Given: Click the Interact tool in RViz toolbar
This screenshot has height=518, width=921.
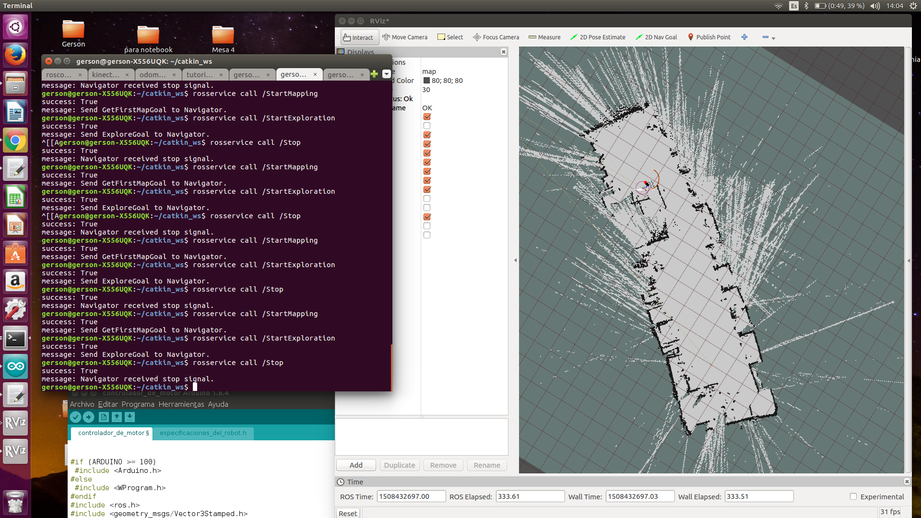Looking at the screenshot, I should [357, 36].
